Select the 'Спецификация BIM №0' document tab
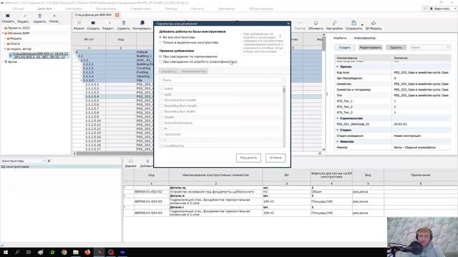This screenshot has width=458, height=257. click(x=93, y=15)
